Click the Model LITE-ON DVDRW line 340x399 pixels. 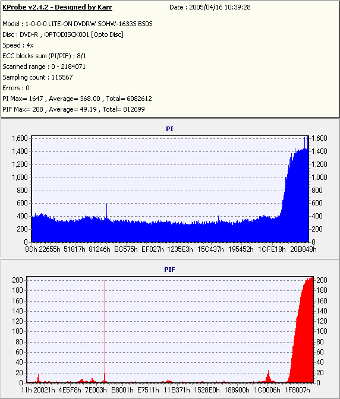tap(77, 24)
